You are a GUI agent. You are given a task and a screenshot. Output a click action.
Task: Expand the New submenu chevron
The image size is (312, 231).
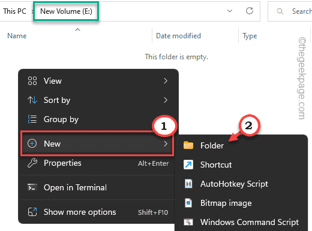coord(166,144)
